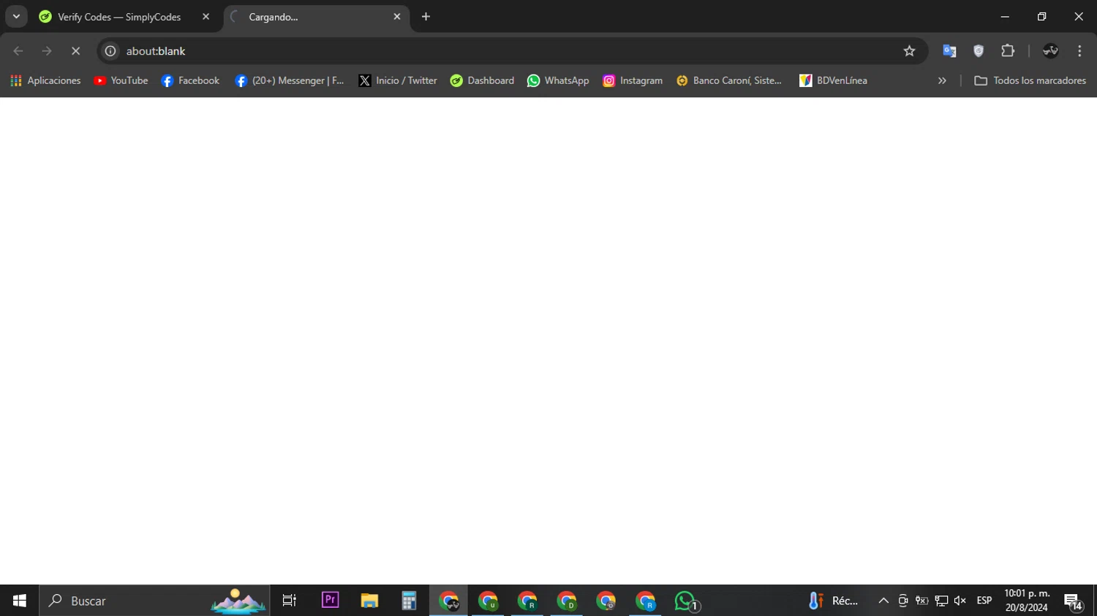This screenshot has height=616, width=1097.
Task: Open the Google Translate extension
Action: [949, 51]
